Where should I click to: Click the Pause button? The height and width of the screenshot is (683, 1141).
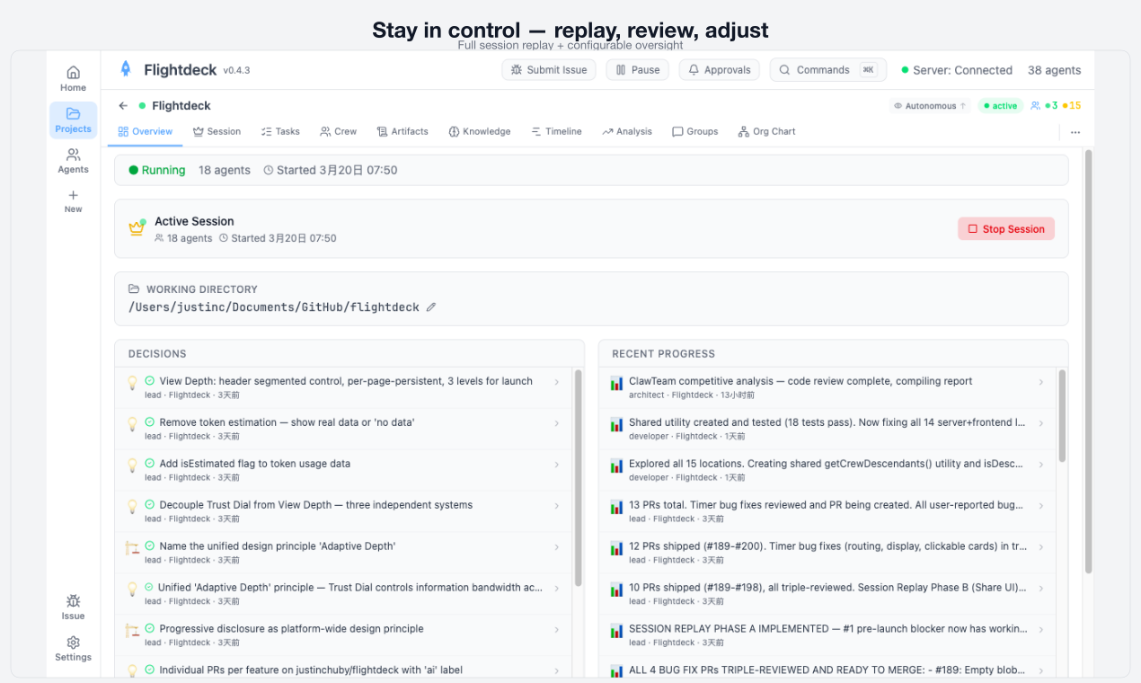638,70
